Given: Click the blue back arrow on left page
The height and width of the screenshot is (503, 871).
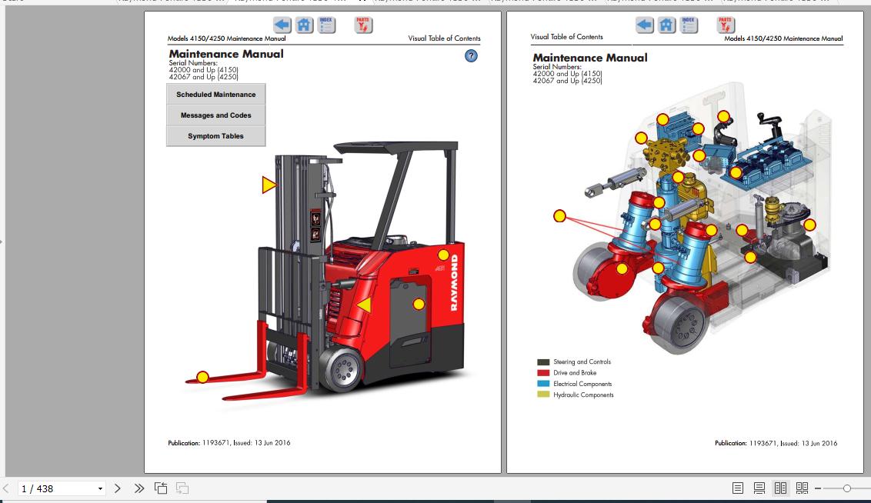Looking at the screenshot, I should (x=282, y=25).
